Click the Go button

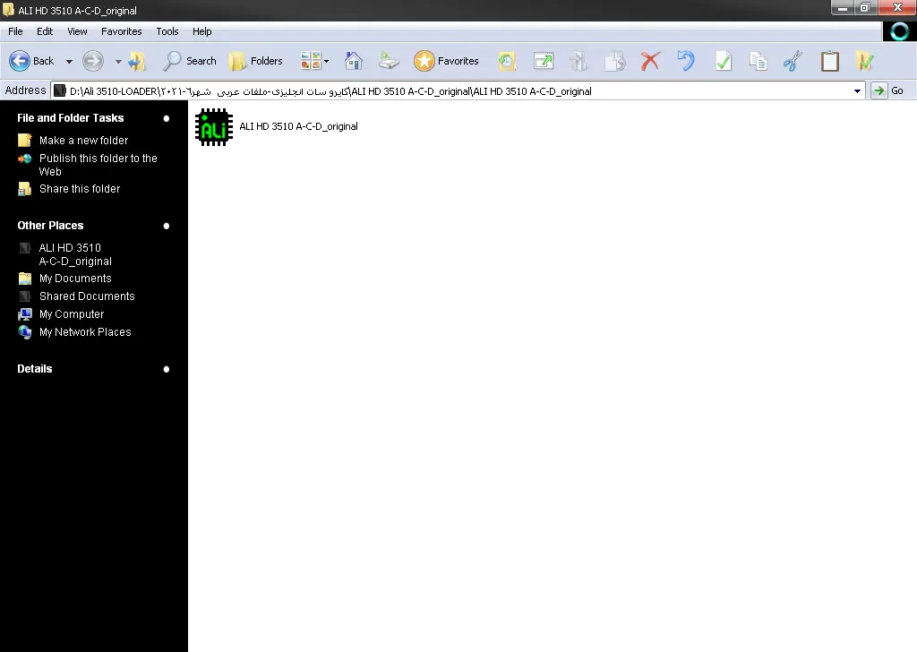coord(887,90)
